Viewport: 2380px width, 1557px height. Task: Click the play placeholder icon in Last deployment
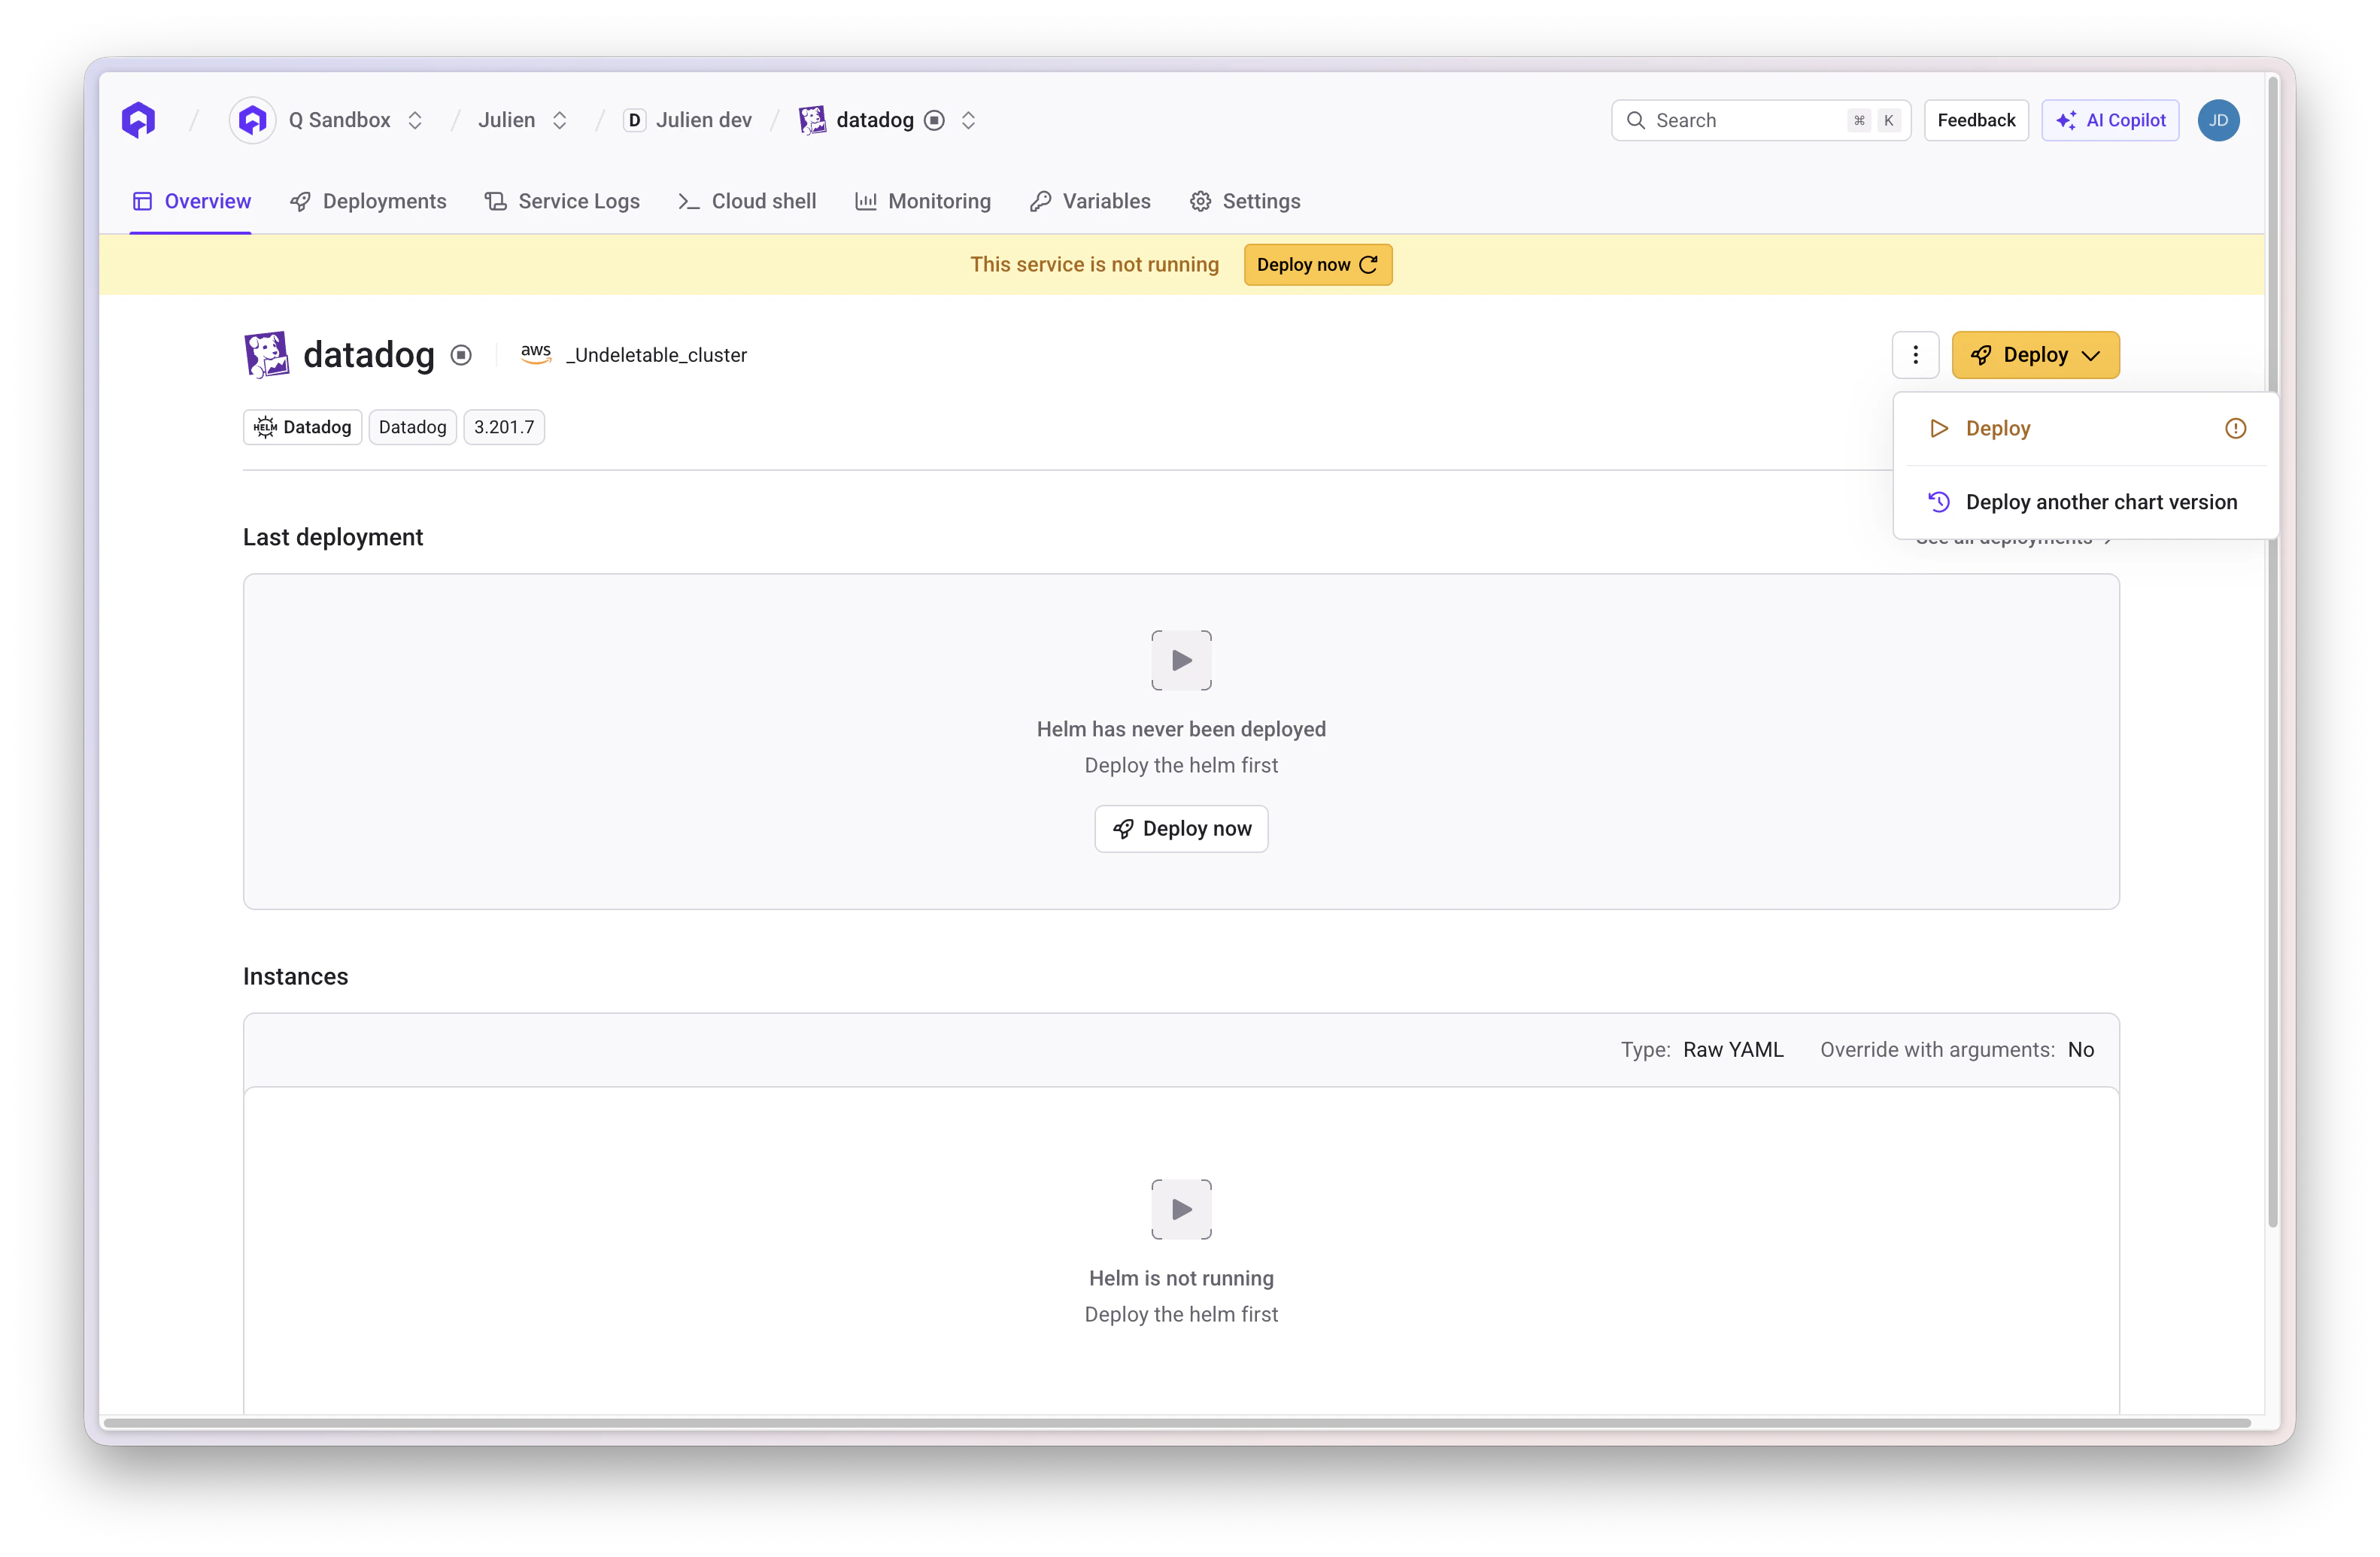pyautogui.click(x=1181, y=660)
